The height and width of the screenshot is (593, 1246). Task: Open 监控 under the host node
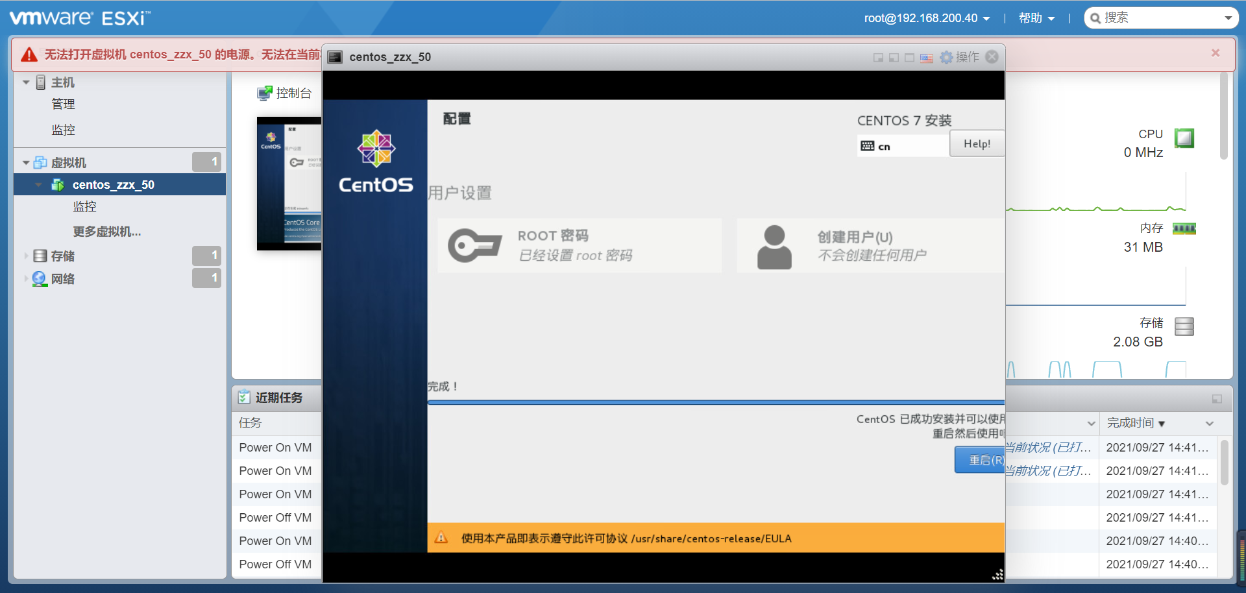point(63,130)
